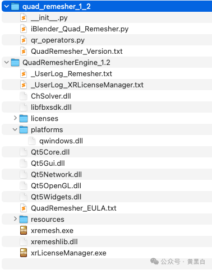Image resolution: width=212 pixels, height=270 pixels.
Task: Select the _UserLog_XRLicenseManager.txt file name
Action: pos(87,85)
